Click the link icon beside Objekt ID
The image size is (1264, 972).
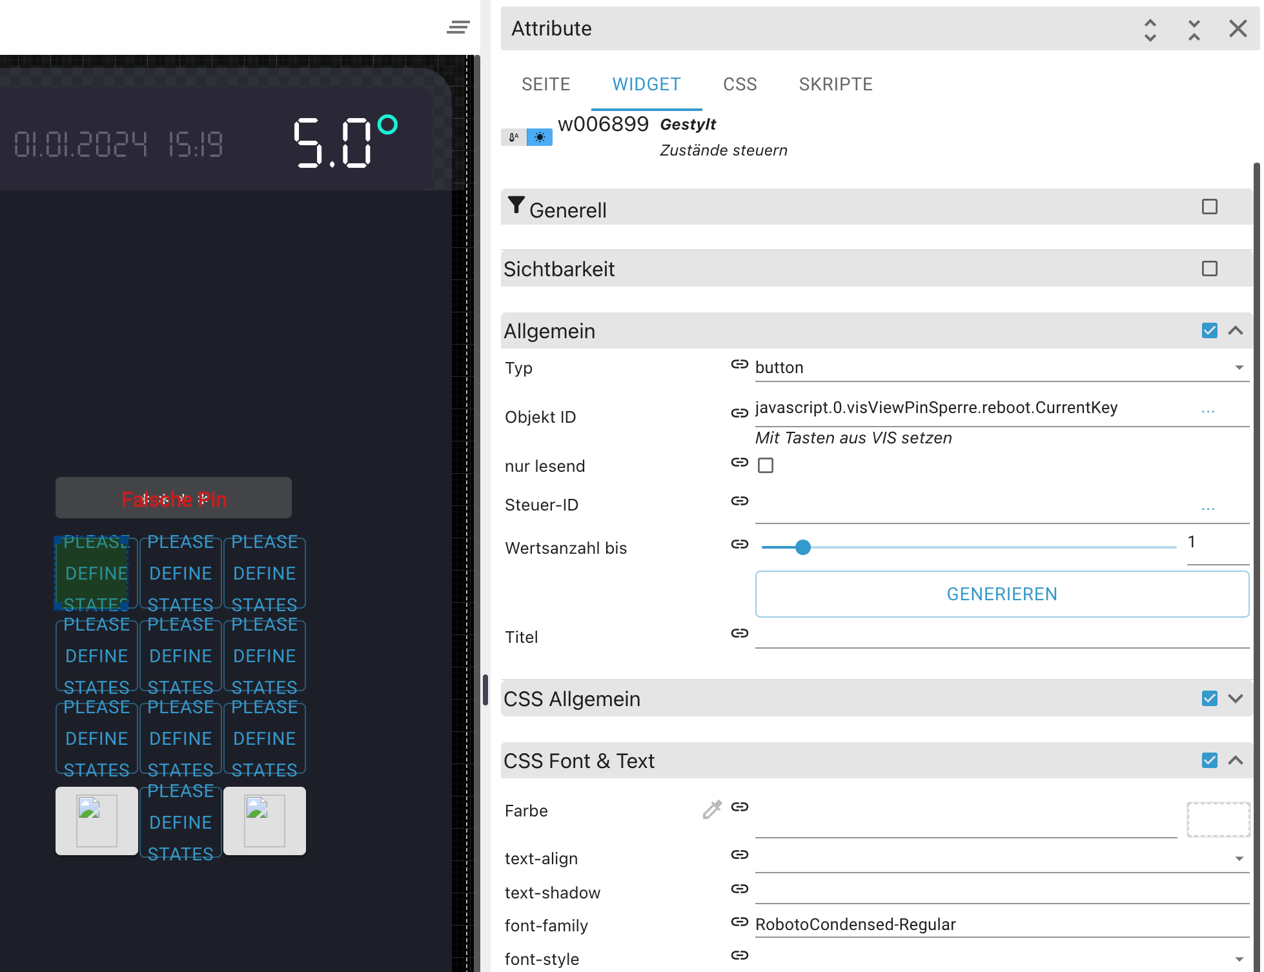point(740,413)
